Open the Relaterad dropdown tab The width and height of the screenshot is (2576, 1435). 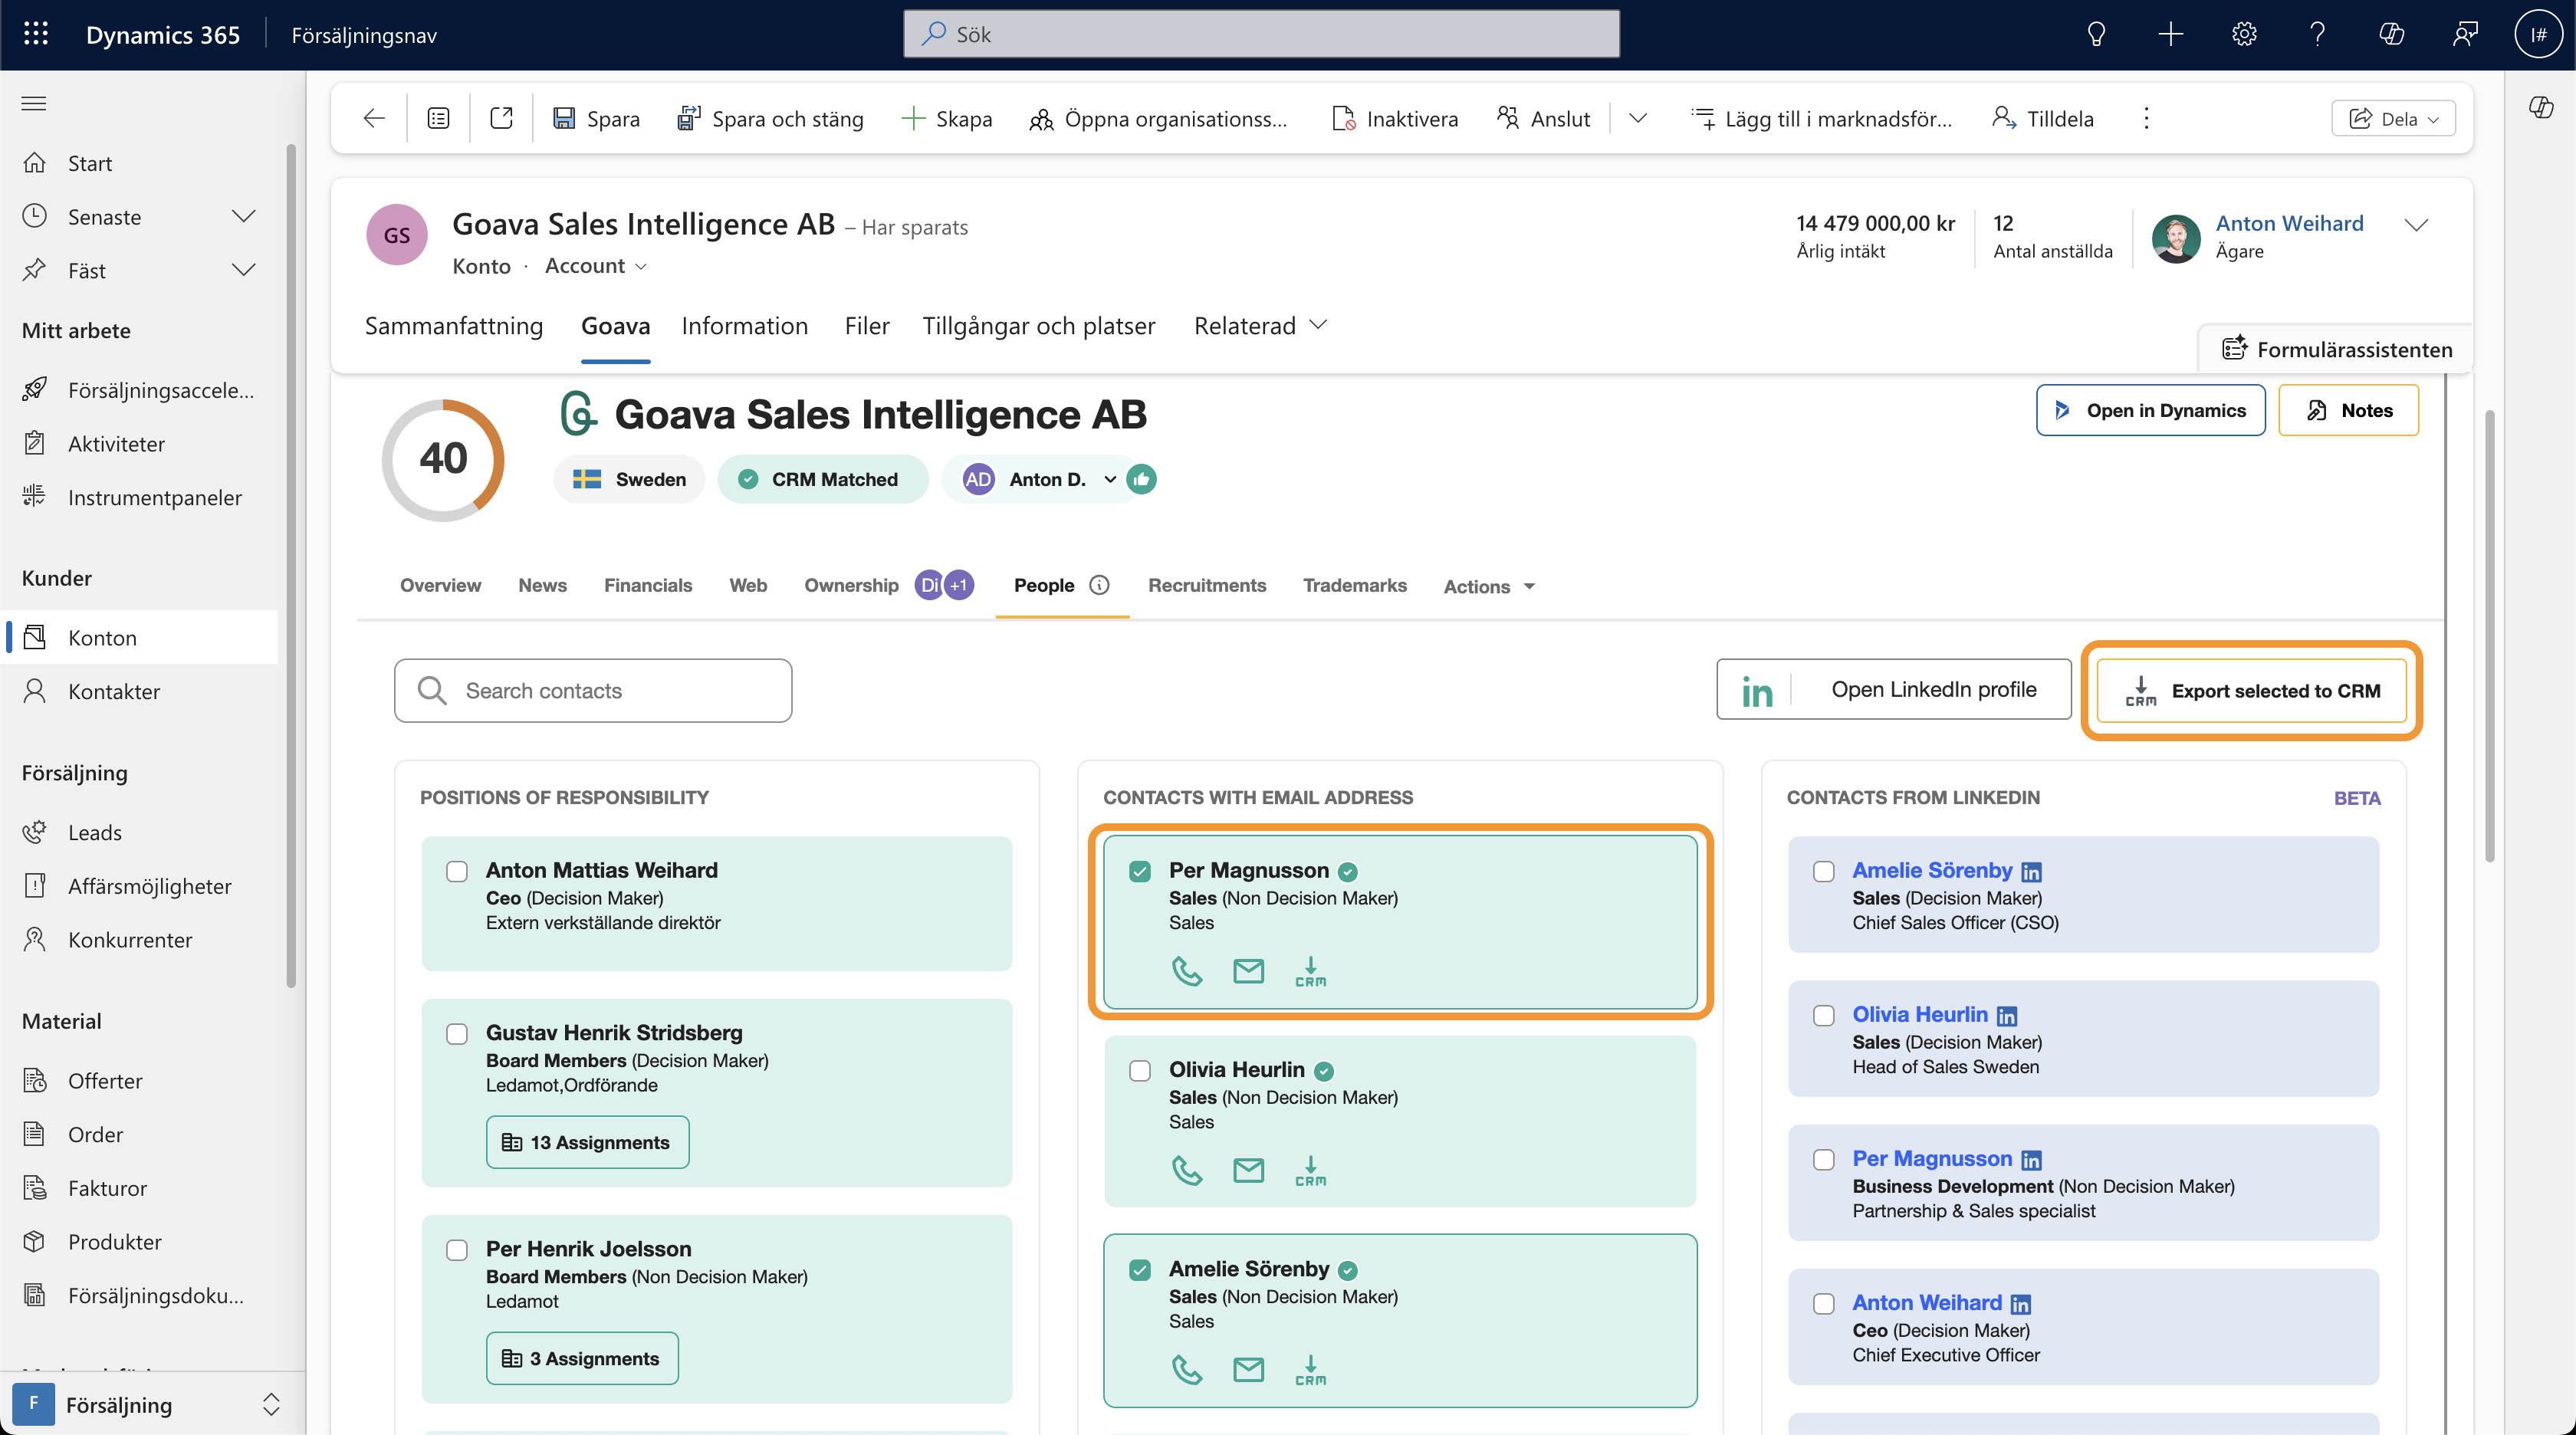(1260, 325)
